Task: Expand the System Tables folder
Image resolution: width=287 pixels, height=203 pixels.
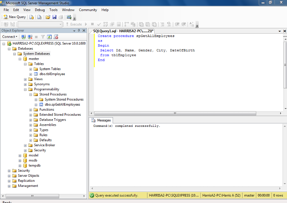Action: point(30,69)
